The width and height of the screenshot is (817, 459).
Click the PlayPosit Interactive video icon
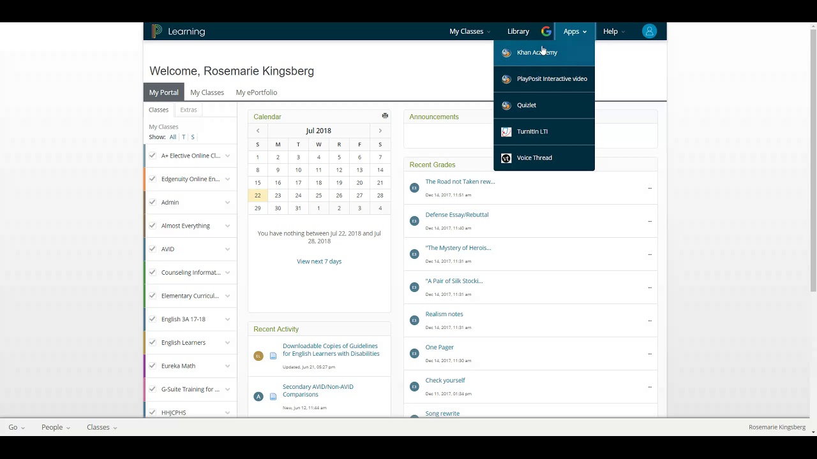(506, 79)
